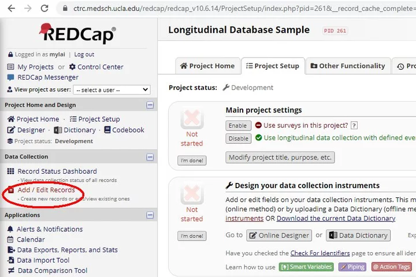Open Alerts & Notifications
Image resolution: width=416 pixels, height=277 pixels.
50,229
